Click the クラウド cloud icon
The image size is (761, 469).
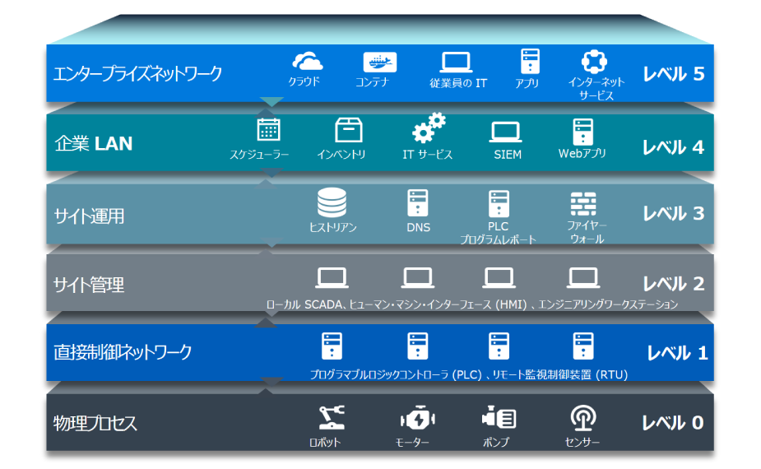pos(307,62)
